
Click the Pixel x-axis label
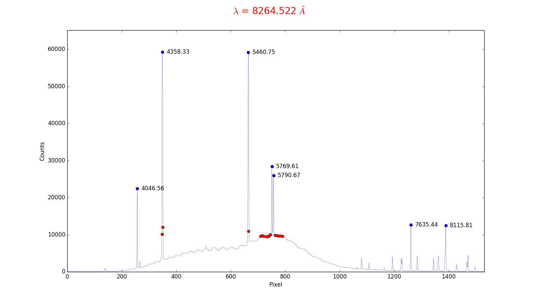[x=275, y=285]
